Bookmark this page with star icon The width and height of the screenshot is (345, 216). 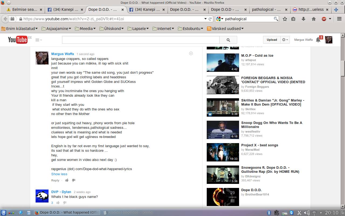coord(285,19)
